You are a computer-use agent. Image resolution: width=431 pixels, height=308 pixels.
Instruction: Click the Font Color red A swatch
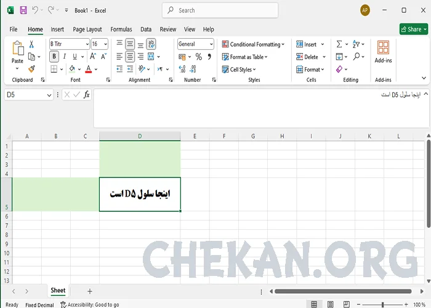click(89, 69)
